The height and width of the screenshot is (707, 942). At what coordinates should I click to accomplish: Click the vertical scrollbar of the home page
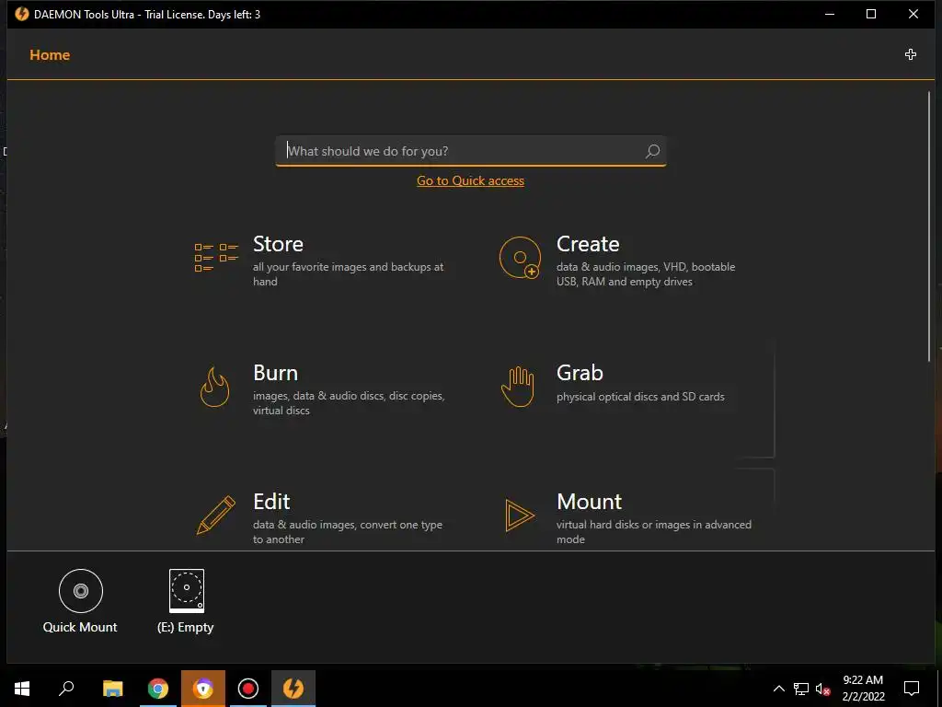[929, 226]
